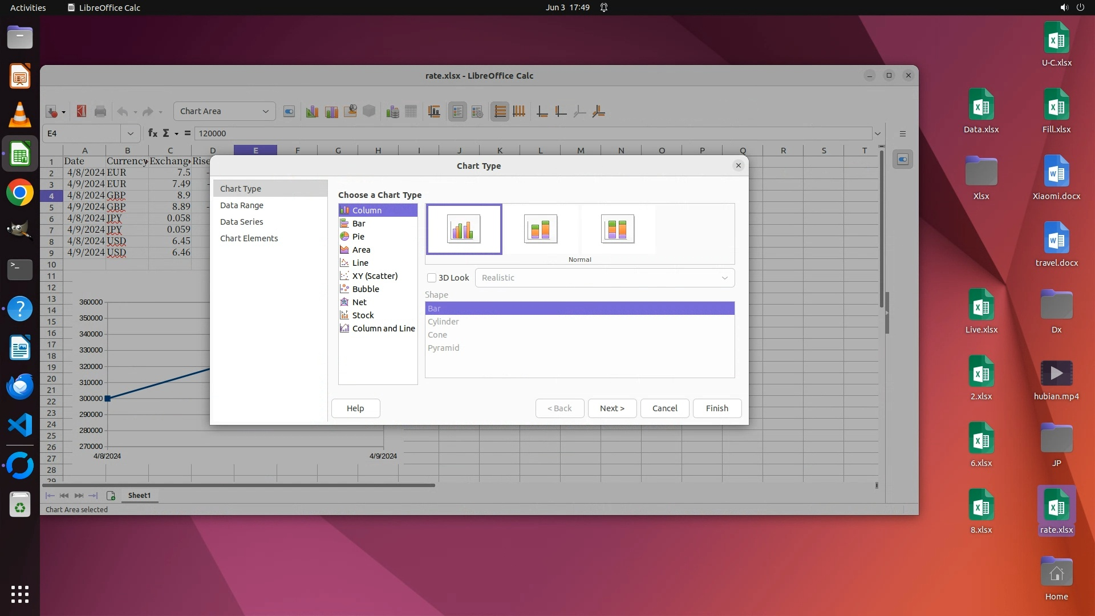Enable the 3D Look checkbox

tap(432, 278)
